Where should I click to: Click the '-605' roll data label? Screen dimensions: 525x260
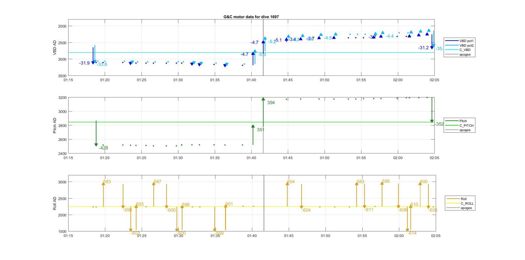point(433,210)
